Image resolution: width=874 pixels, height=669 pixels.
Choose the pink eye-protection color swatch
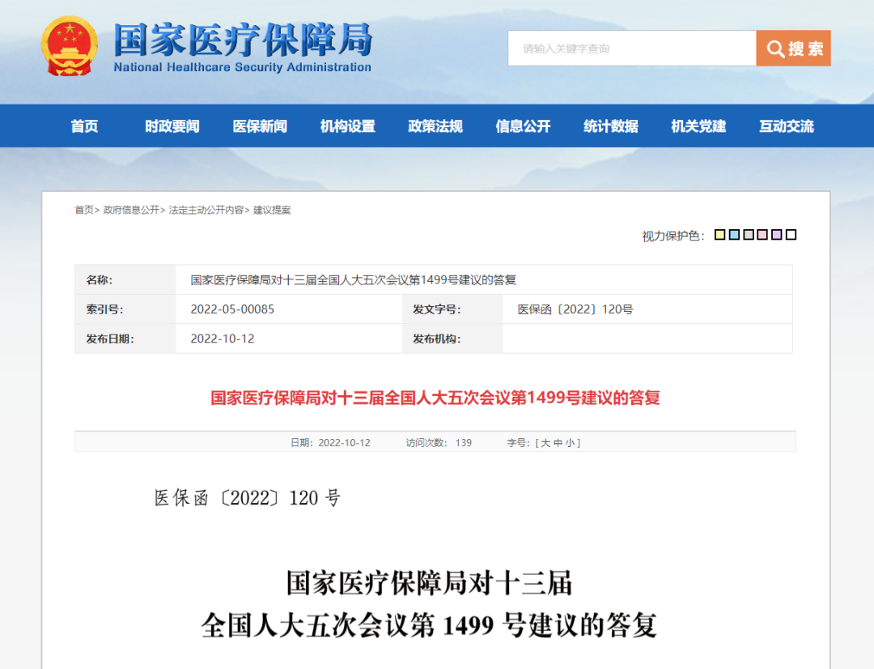(x=762, y=235)
